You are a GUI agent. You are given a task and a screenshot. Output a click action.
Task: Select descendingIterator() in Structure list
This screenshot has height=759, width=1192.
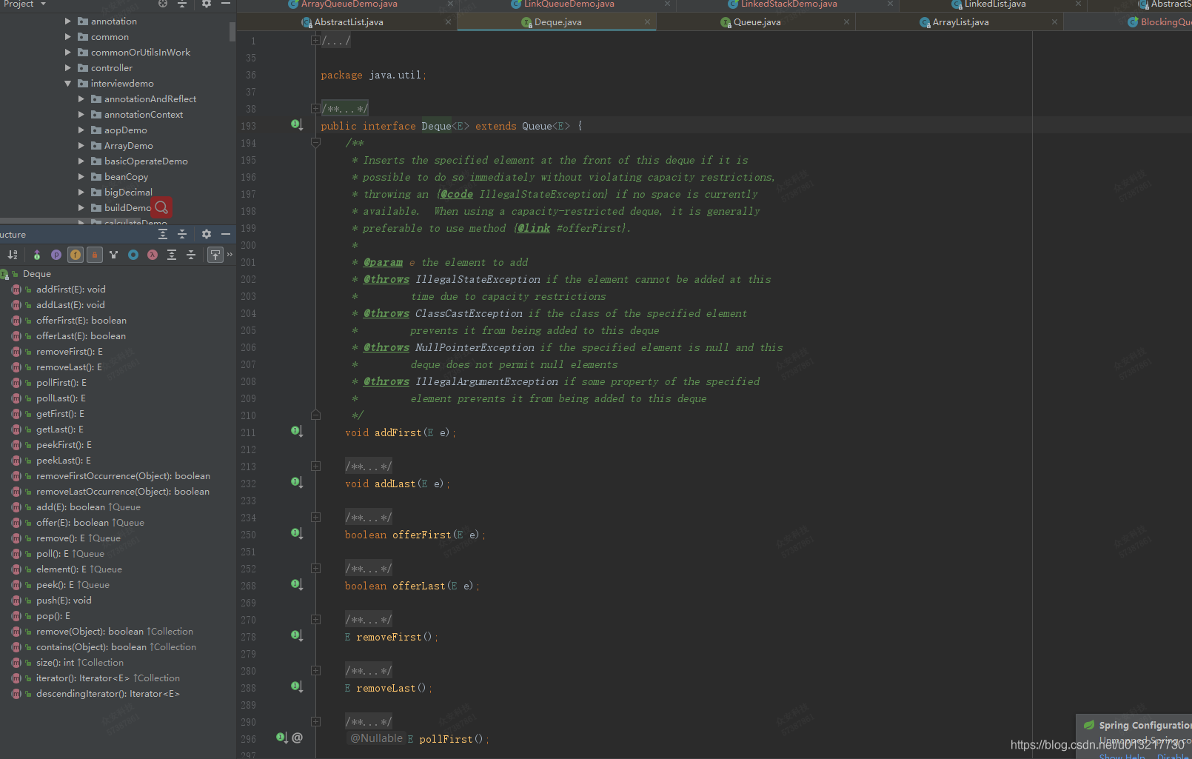point(107,694)
